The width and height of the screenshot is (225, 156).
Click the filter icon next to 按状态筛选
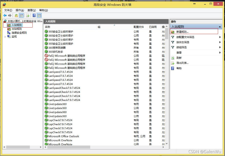tap(173, 42)
